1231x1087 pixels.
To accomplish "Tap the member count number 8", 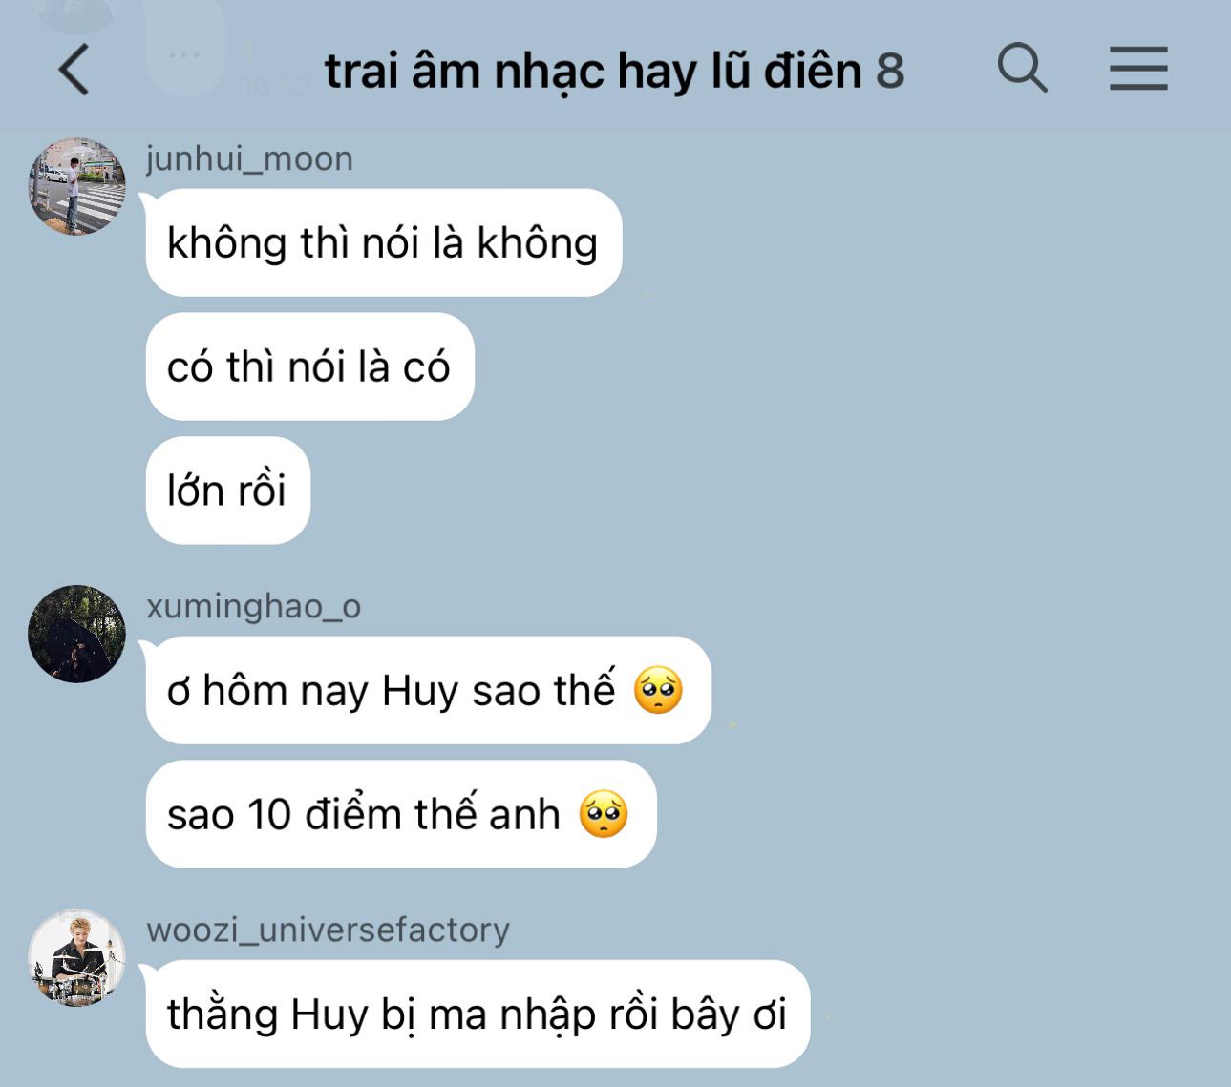I will tap(890, 71).
